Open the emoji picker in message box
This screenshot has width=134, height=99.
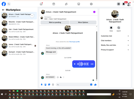click(91, 85)
